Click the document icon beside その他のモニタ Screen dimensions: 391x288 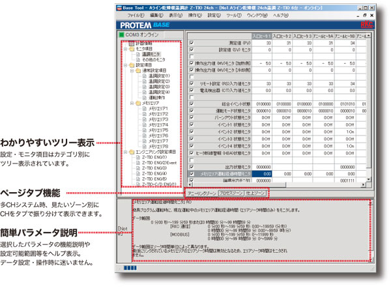coord(138,59)
